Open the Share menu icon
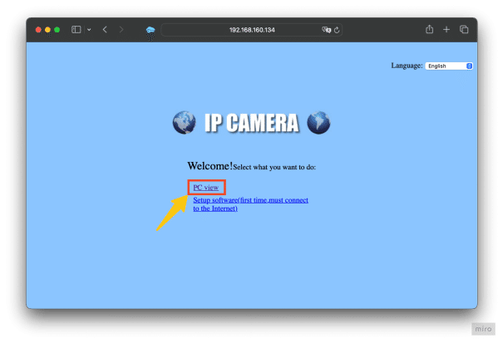This screenshot has height=343, width=503. [429, 29]
